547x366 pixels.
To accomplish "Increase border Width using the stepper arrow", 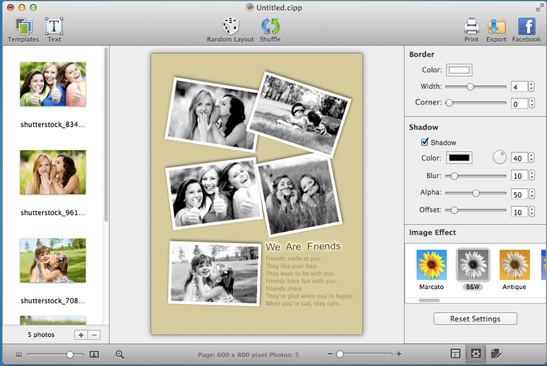I will coord(532,83).
